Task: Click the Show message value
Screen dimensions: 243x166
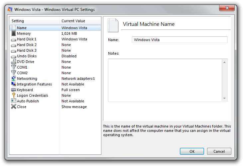Action: [74, 107]
